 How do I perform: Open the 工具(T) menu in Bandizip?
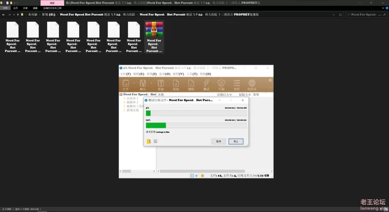pyautogui.click(x=192, y=74)
